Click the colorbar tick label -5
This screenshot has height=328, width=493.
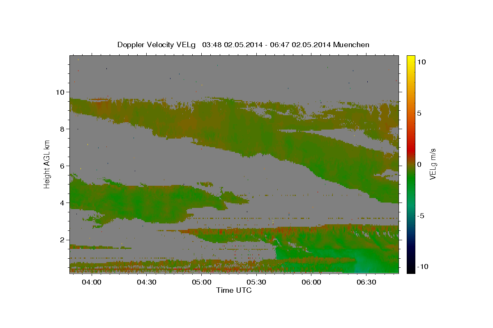click(421, 216)
